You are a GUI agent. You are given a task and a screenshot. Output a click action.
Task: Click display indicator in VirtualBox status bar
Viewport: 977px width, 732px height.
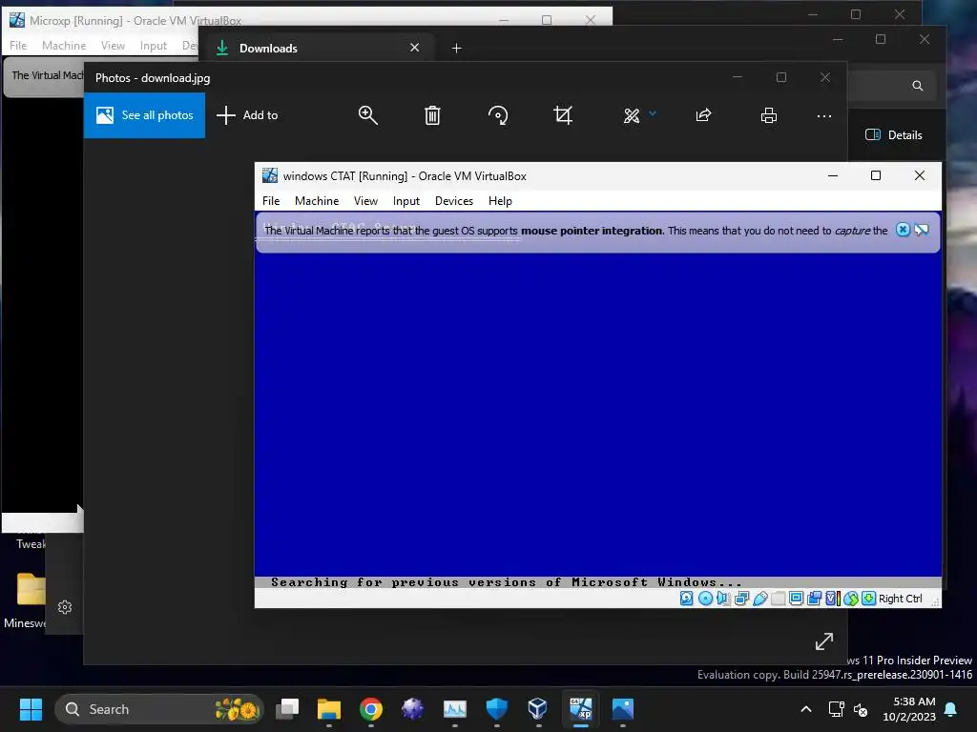(797, 599)
